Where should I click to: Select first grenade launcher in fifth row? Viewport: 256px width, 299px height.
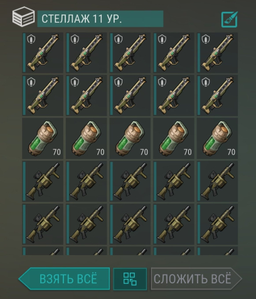[43, 224]
